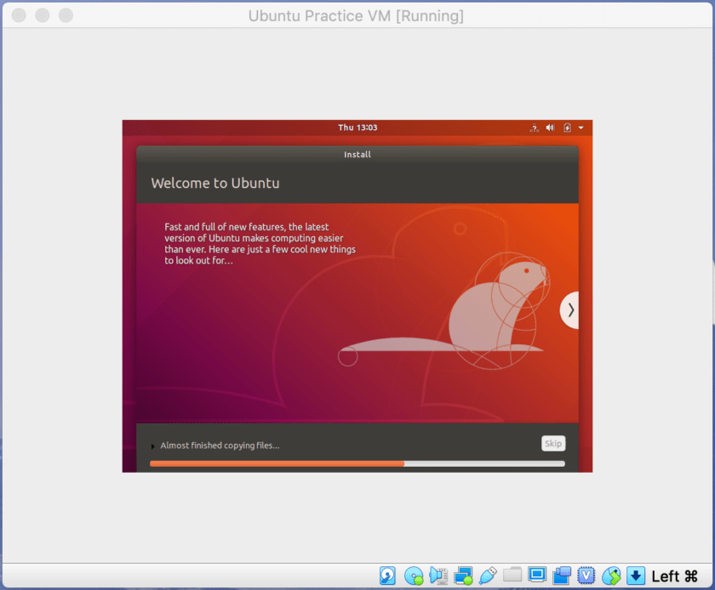Click the installation progress bar
The height and width of the screenshot is (590, 715).
pos(357,464)
